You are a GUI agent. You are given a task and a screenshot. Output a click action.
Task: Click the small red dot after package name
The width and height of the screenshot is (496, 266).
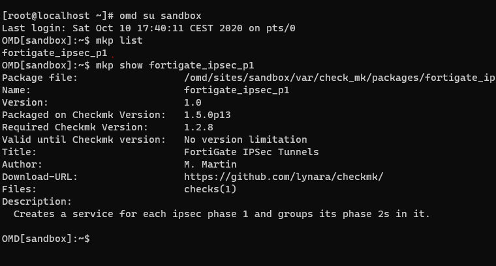pyautogui.click(x=113, y=57)
